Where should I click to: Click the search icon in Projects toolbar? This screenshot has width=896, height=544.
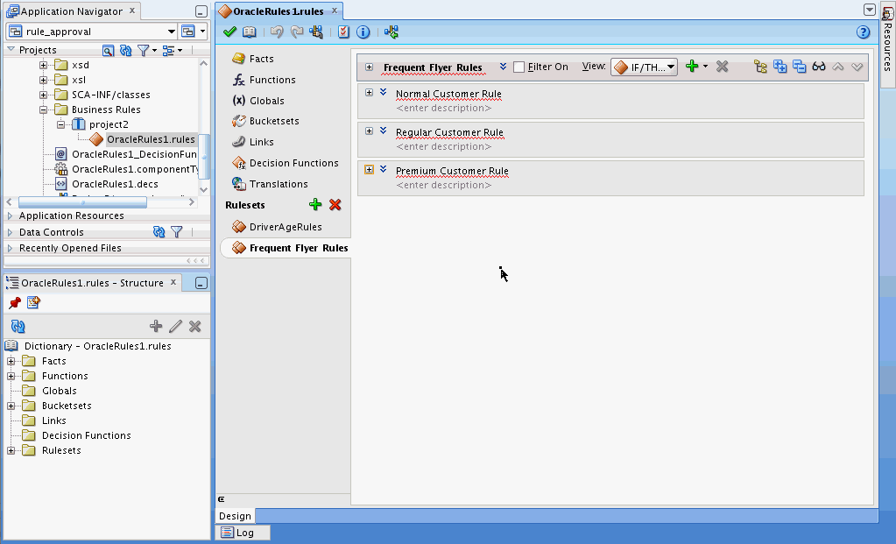tap(108, 50)
